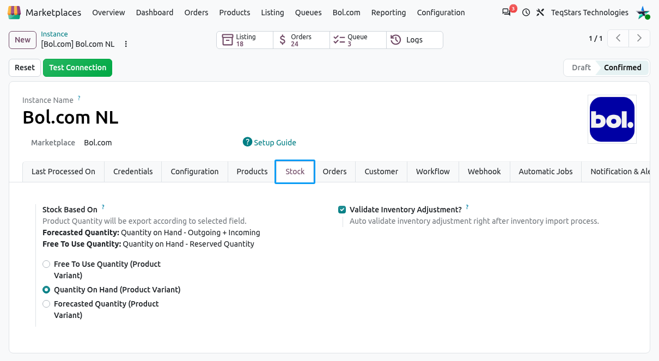This screenshot has width=659, height=361.
Task: Select Forecasted Quantity radio option
Action: click(46, 304)
